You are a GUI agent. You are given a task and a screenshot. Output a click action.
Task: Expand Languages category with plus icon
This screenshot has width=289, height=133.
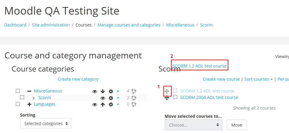[29, 104]
